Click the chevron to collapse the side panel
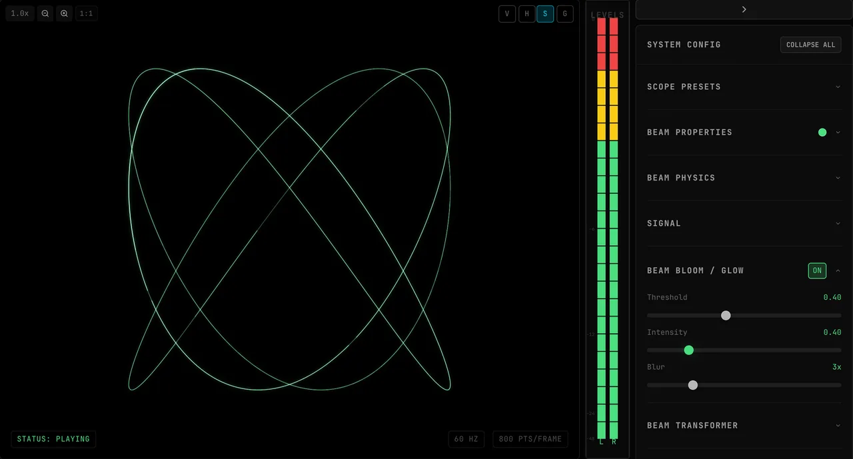The height and width of the screenshot is (459, 853). (744, 9)
